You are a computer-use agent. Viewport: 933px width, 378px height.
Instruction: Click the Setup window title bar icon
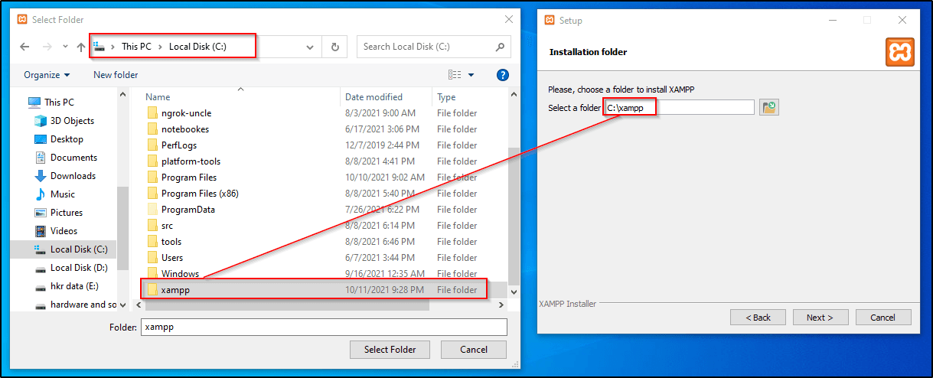point(550,20)
